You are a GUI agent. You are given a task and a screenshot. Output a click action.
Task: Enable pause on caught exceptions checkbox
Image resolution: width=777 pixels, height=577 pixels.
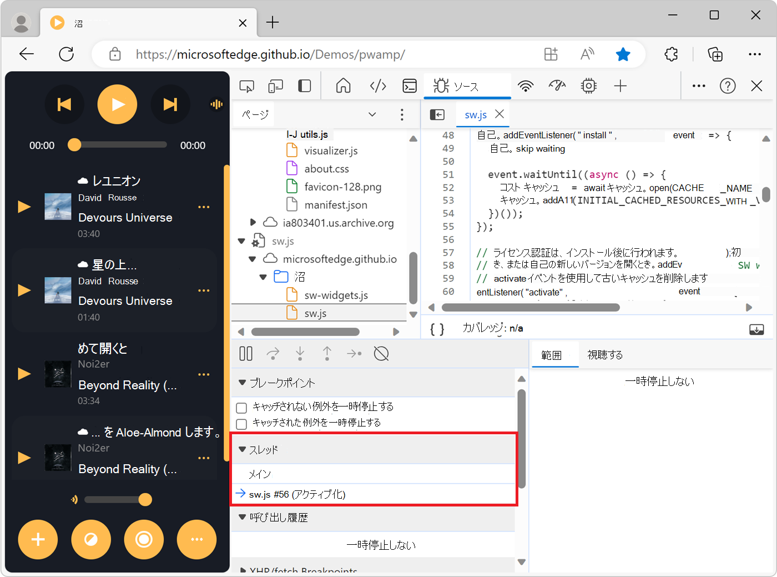(241, 424)
